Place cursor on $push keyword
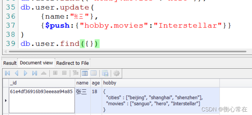 pos(57,25)
